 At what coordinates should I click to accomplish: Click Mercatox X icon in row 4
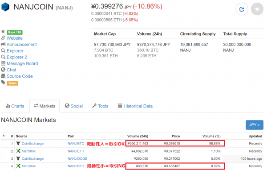tap(18, 166)
